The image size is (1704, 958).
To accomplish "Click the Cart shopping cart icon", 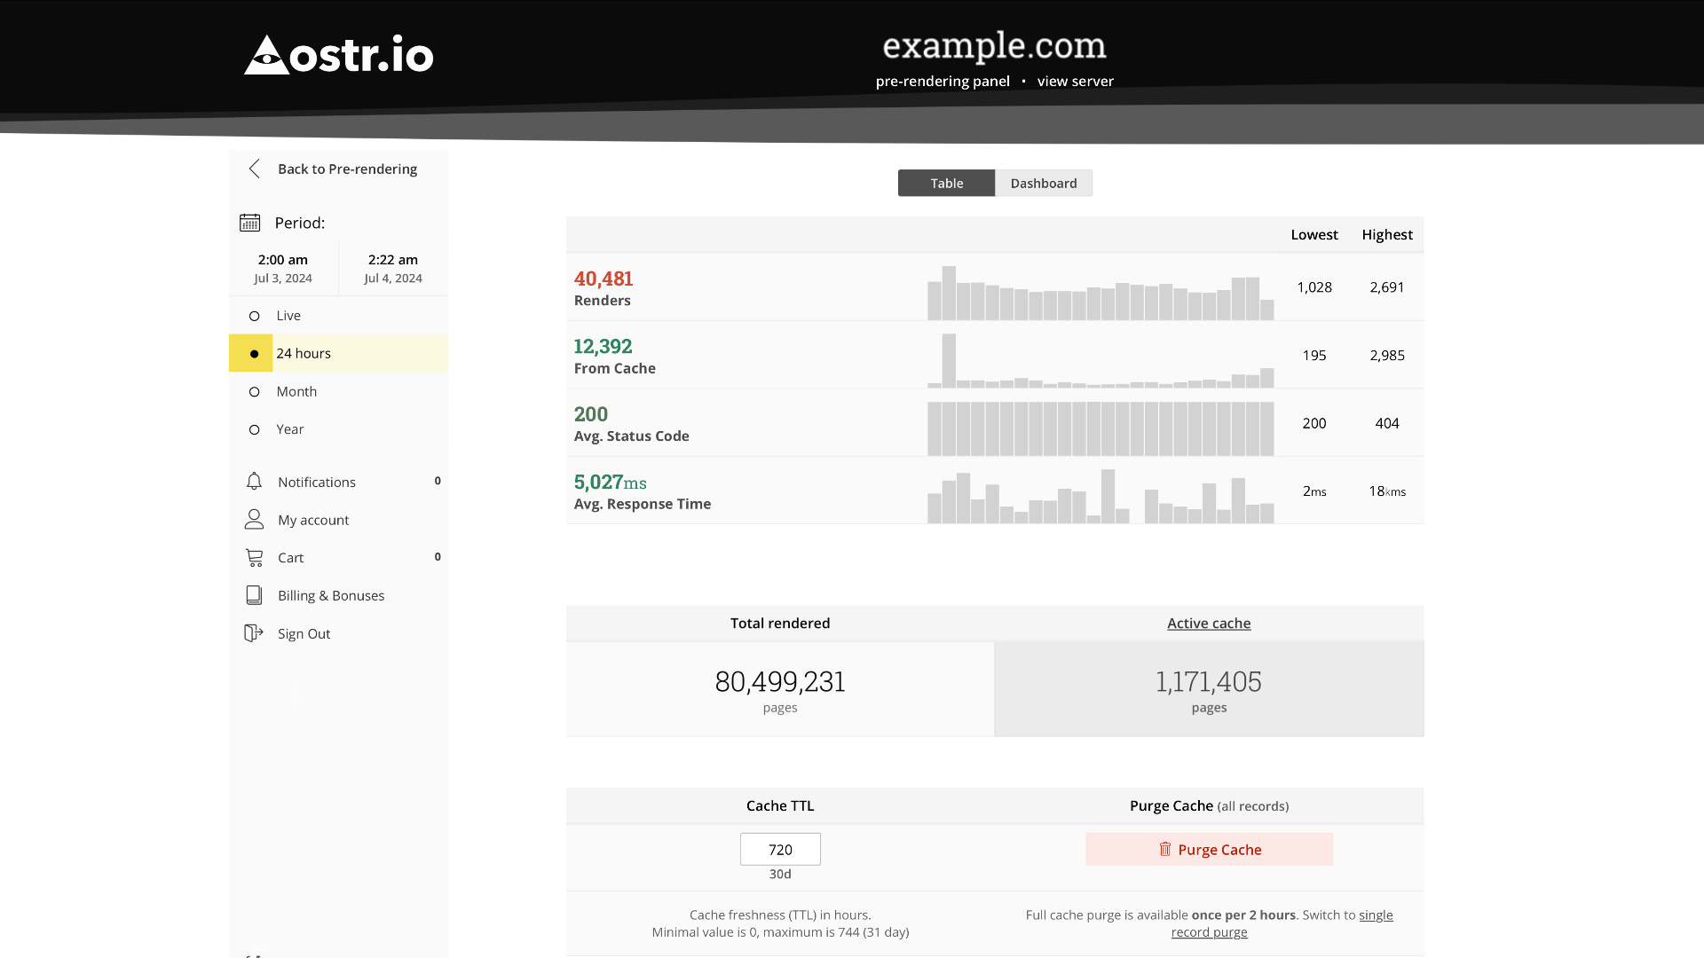I will (254, 557).
